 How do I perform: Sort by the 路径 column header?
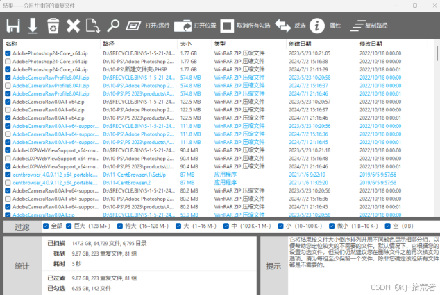139,44
